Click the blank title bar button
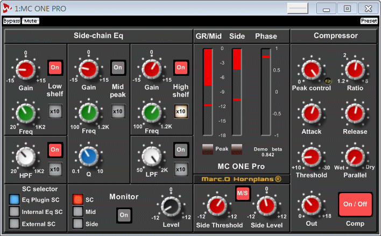 [x=298, y=8]
